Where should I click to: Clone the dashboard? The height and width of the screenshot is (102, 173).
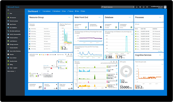(x=77, y=11)
